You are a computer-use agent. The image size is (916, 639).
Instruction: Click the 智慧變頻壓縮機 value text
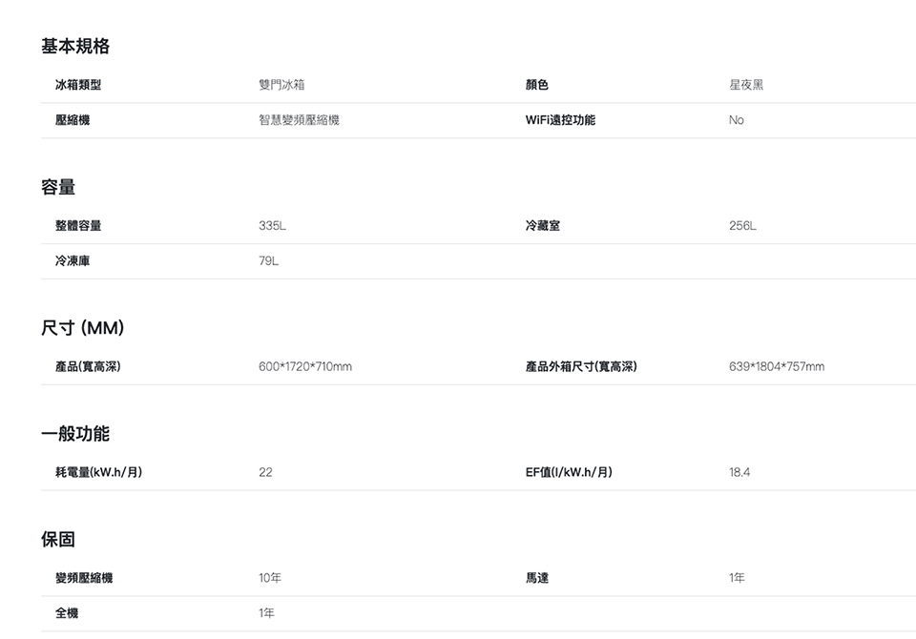coord(299,121)
